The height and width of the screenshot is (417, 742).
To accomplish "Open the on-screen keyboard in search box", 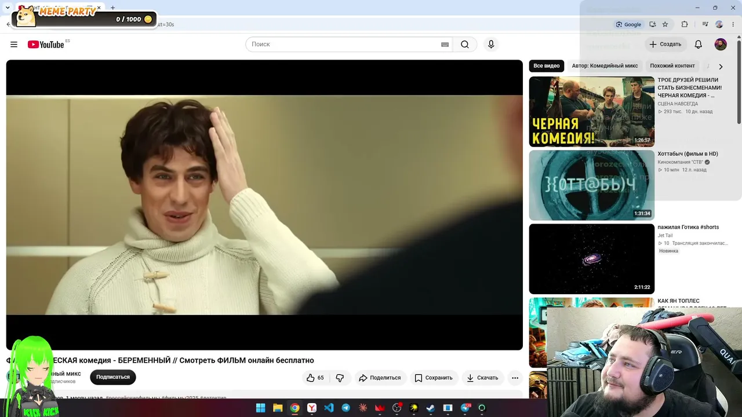I will (445, 45).
